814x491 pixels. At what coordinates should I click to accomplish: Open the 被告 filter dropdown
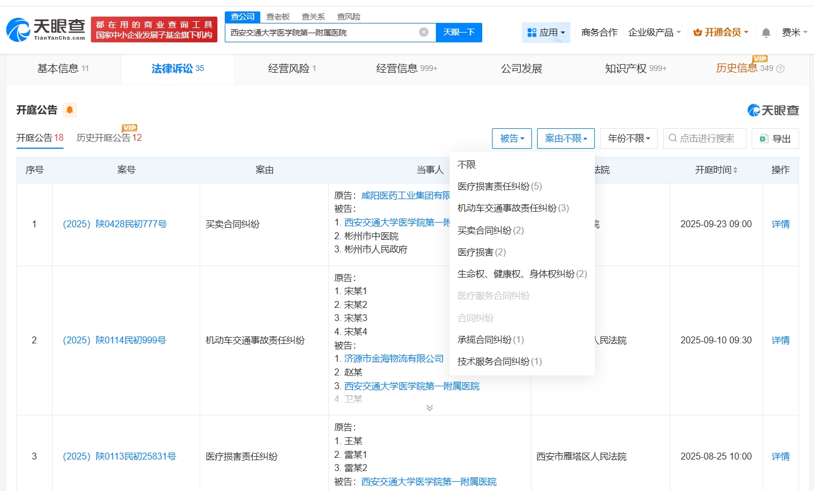(x=511, y=138)
